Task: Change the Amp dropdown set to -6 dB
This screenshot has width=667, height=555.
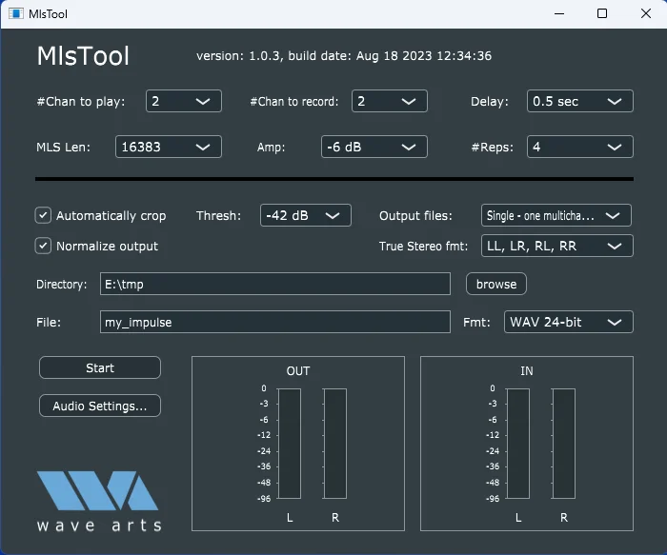Action: 374,147
